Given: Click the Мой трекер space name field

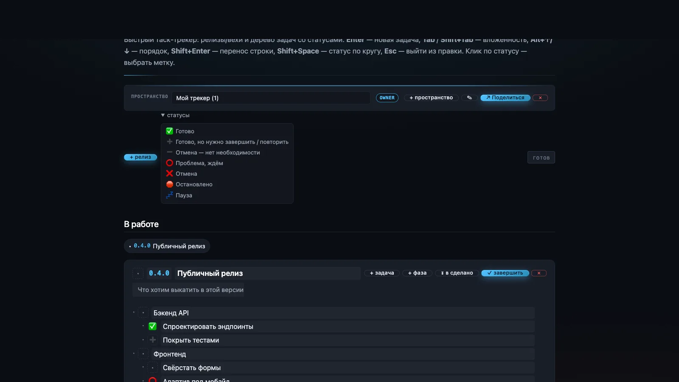Looking at the screenshot, I should click(271, 98).
